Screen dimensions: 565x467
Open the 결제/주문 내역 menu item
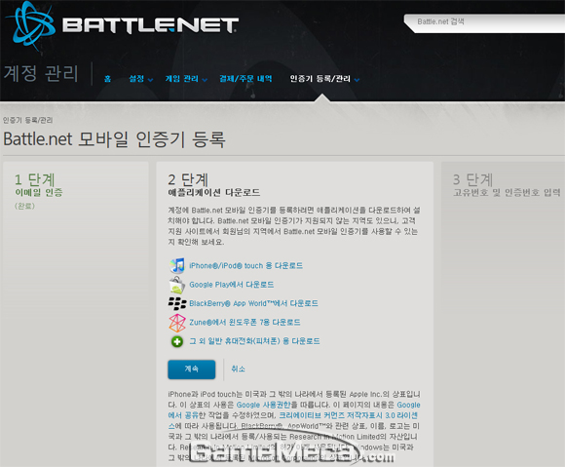245,79
